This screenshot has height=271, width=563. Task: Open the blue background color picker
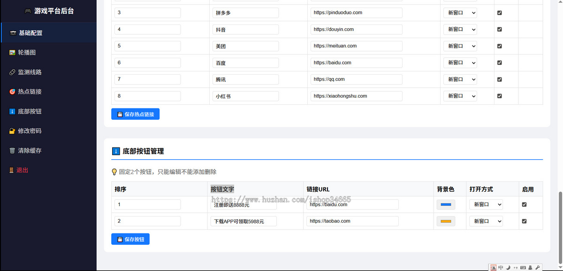[446, 204]
